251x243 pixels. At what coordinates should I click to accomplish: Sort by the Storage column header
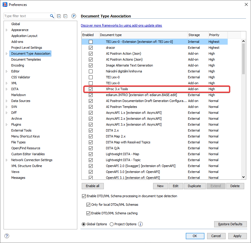pos(198,35)
